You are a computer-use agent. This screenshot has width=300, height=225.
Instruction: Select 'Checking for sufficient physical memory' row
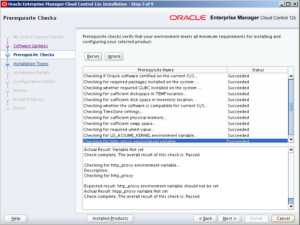click(x=185, y=118)
